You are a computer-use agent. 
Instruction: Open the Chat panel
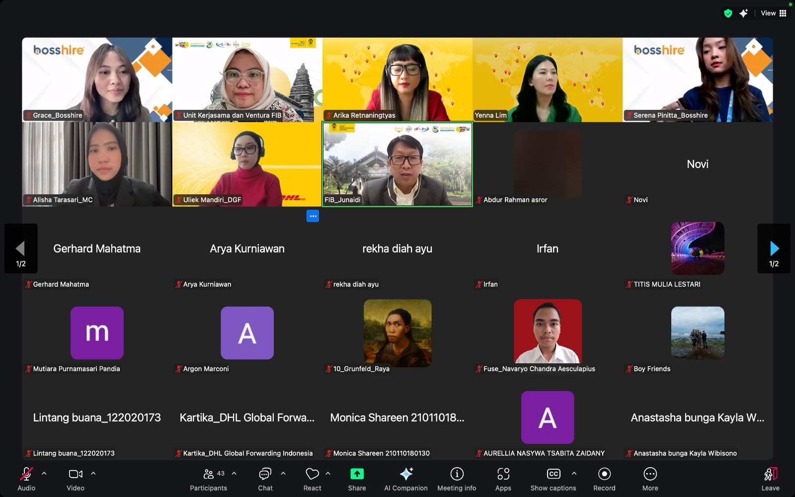[x=265, y=479]
